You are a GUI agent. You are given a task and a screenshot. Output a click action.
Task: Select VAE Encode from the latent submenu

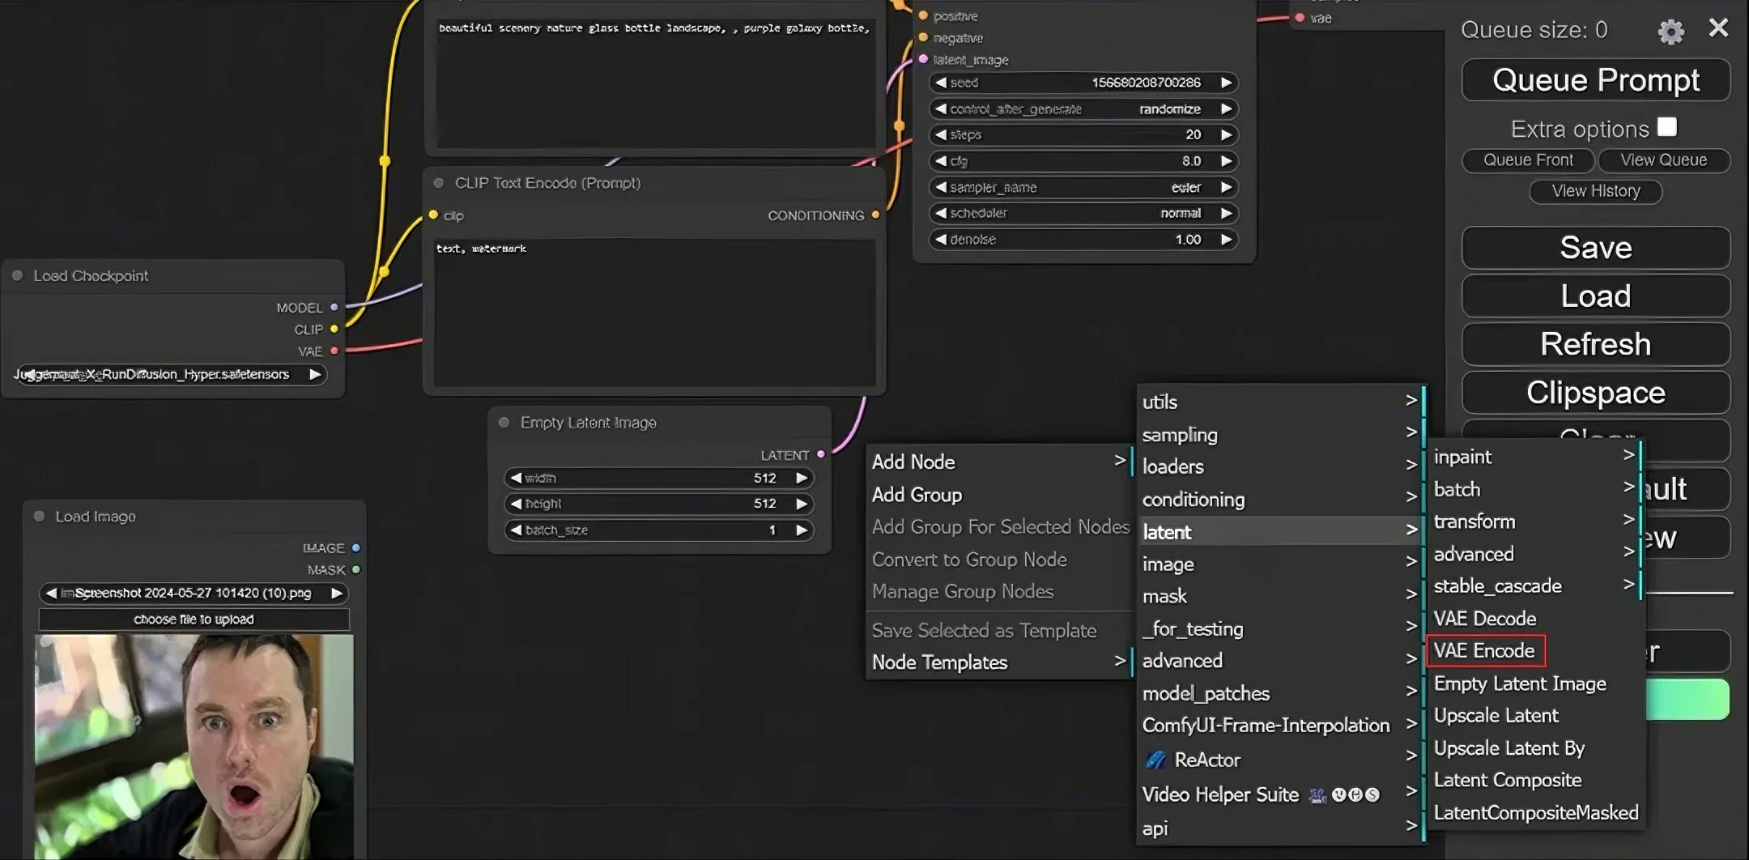point(1485,651)
